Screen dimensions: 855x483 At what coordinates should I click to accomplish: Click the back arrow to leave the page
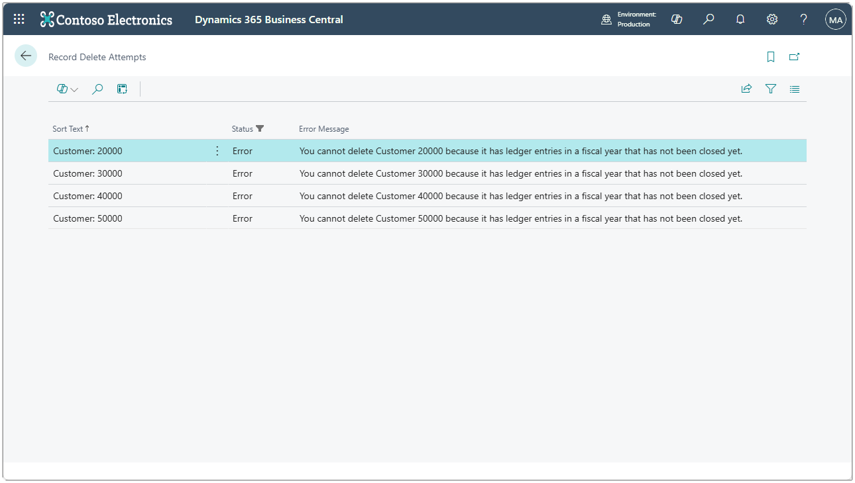click(25, 56)
